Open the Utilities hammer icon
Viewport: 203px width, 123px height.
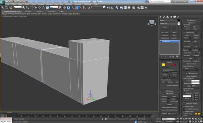point(178,17)
